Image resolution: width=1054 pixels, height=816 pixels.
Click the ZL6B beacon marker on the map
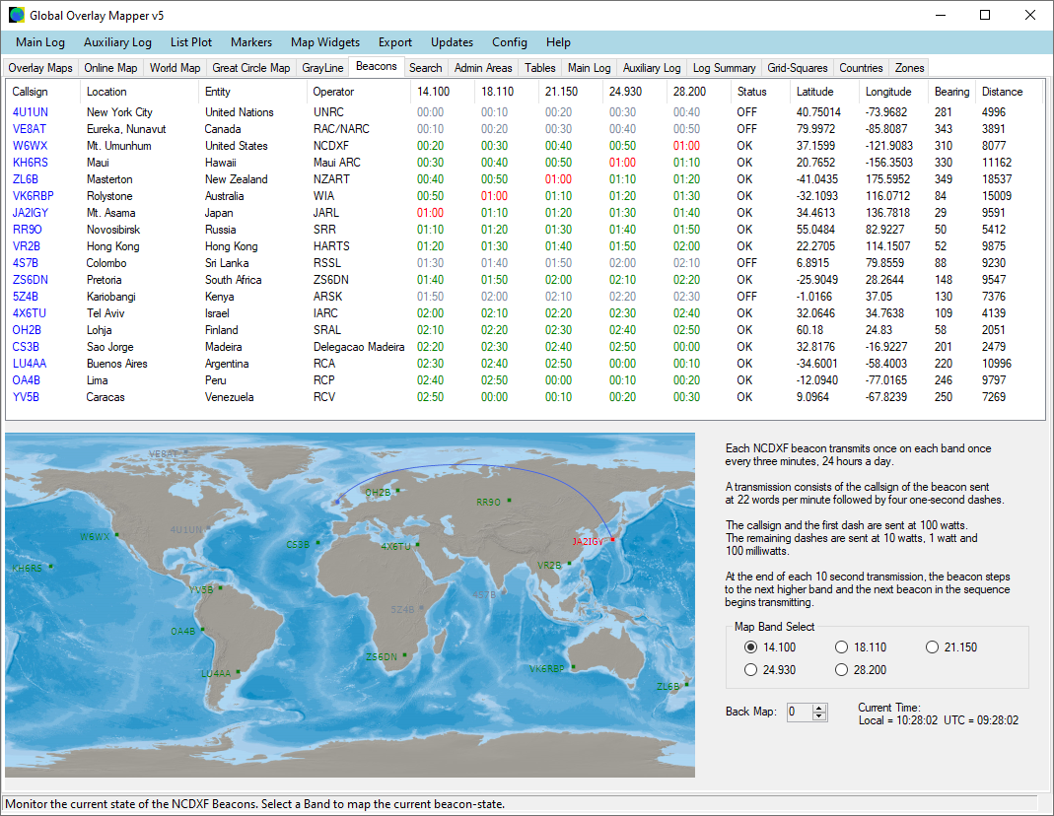[686, 684]
